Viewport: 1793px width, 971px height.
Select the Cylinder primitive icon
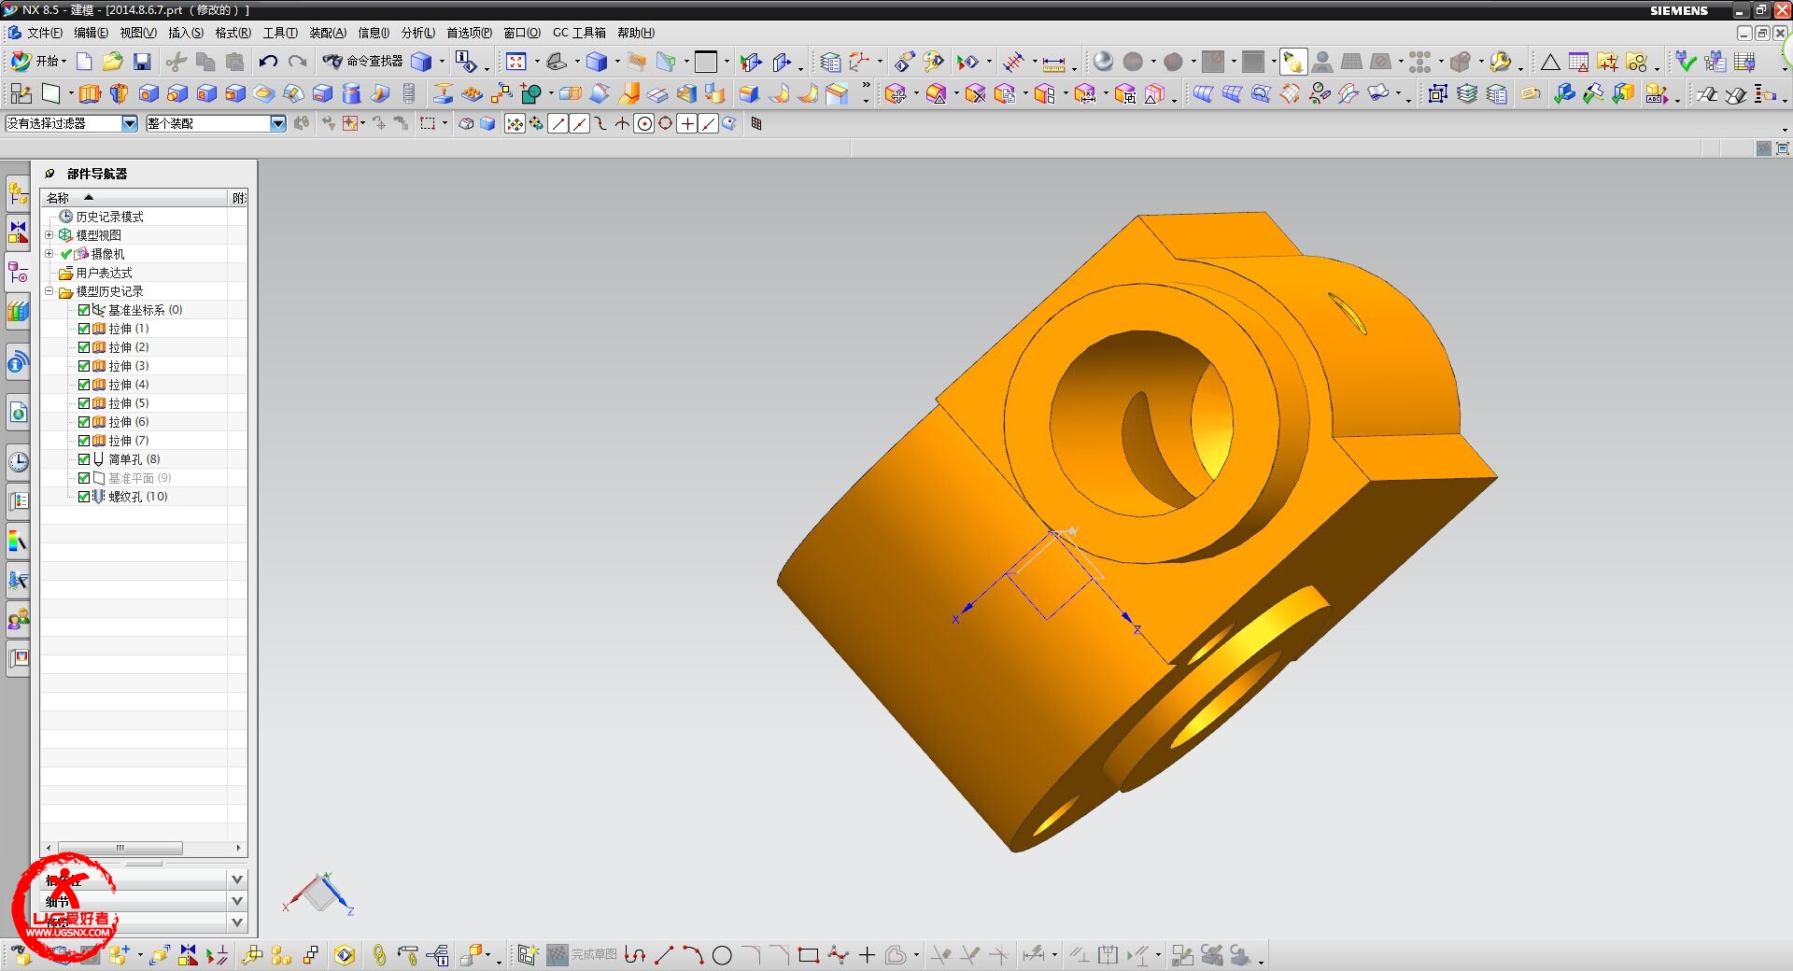pos(351,93)
